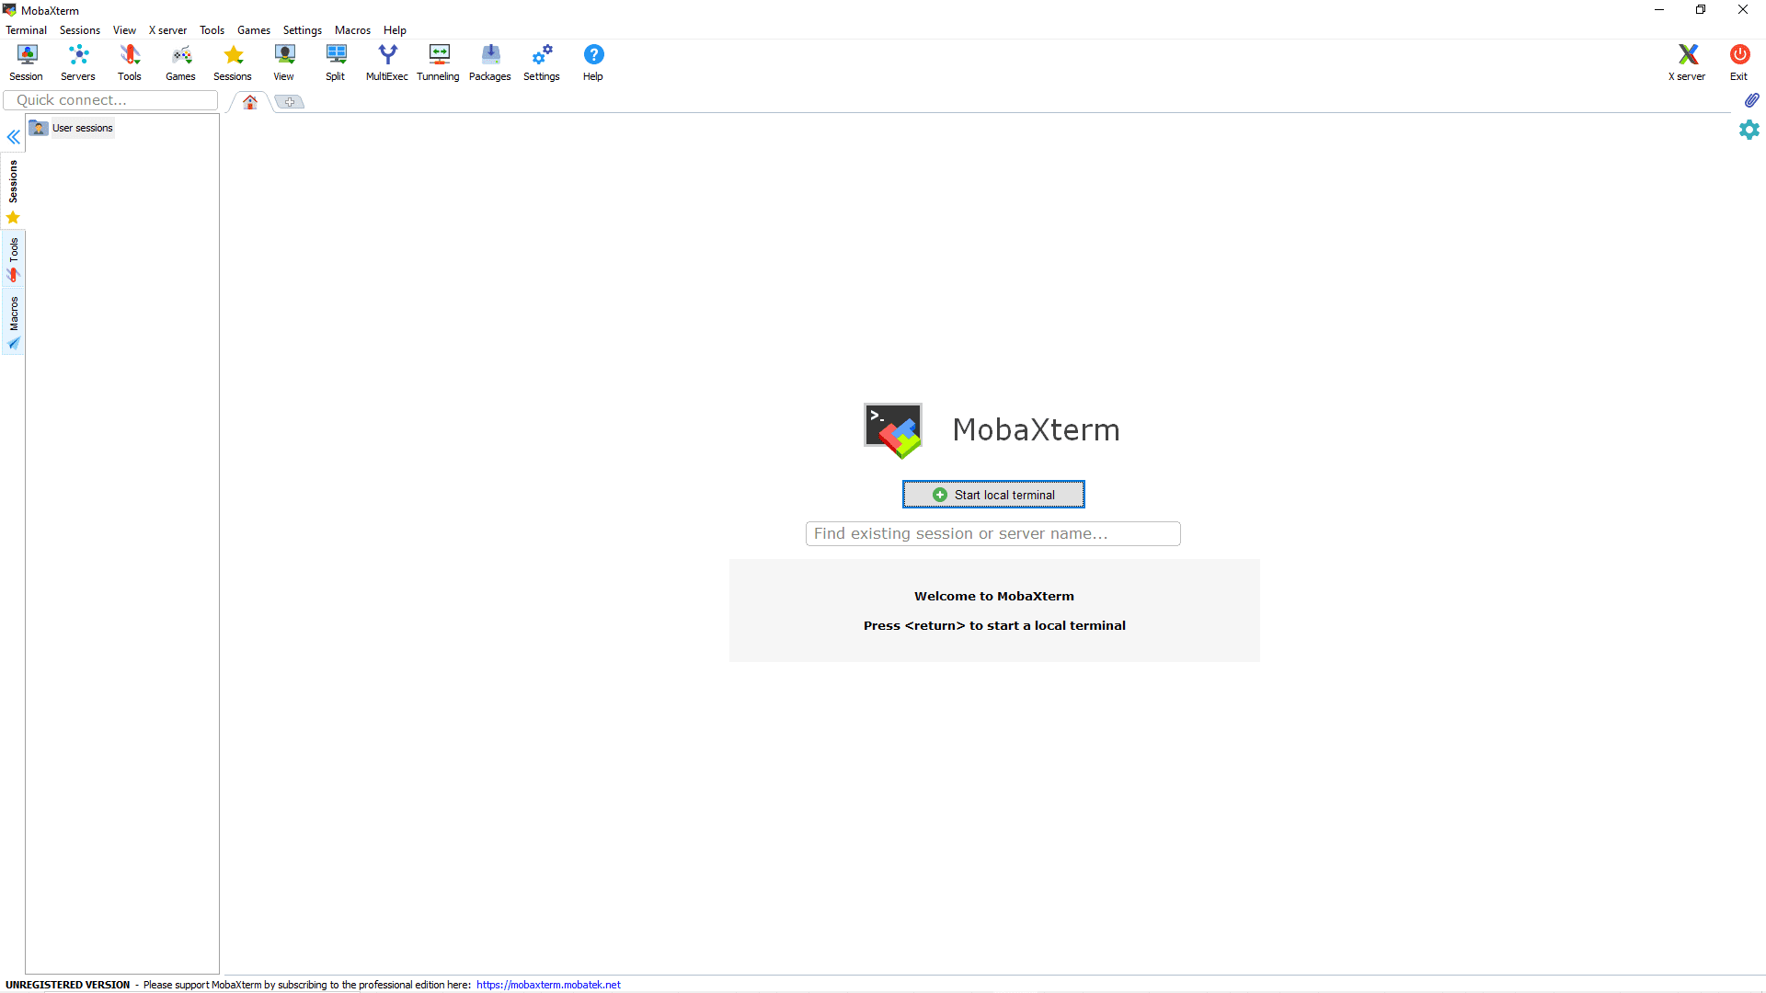Open the View toolbar icon
The height and width of the screenshot is (993, 1766).
click(284, 63)
